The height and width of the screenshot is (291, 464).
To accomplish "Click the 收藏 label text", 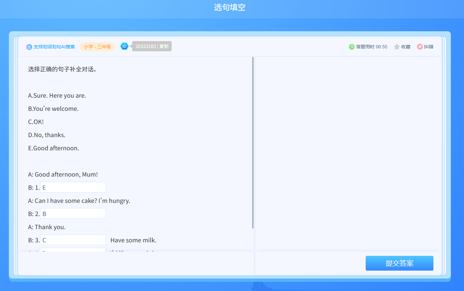I will pyautogui.click(x=406, y=47).
